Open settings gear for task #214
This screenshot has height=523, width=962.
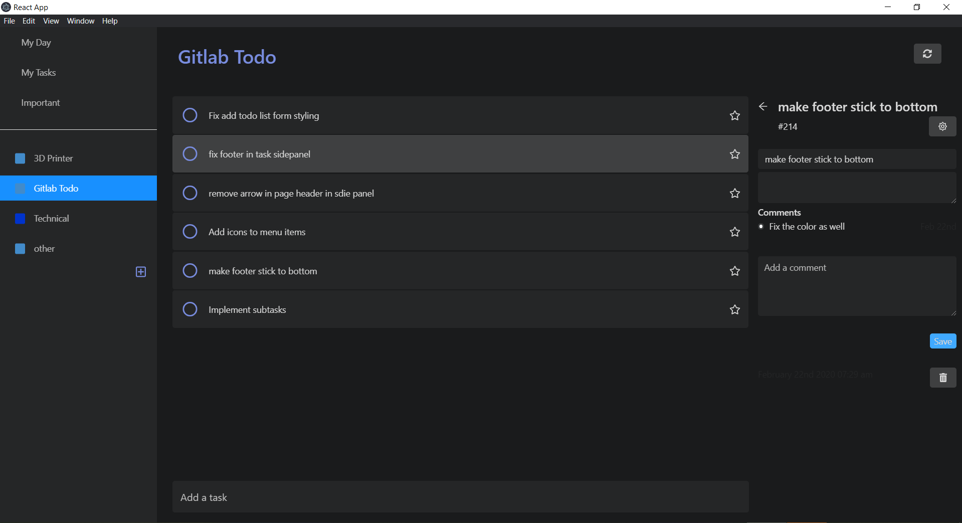pos(942,126)
